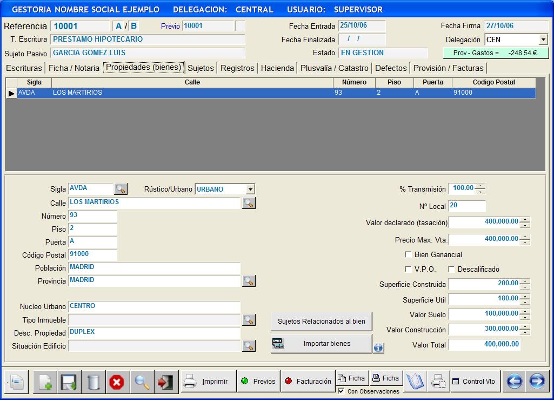This screenshot has width=554, height=400.
Task: Click the Prov - Gastos green button
Action: [496, 53]
